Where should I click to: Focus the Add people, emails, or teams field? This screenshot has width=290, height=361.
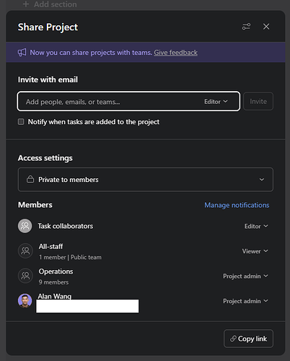tap(110, 102)
